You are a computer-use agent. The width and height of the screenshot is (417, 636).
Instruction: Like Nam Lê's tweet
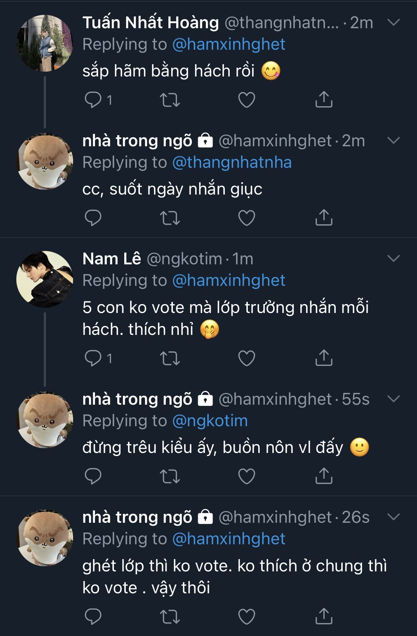[246, 358]
